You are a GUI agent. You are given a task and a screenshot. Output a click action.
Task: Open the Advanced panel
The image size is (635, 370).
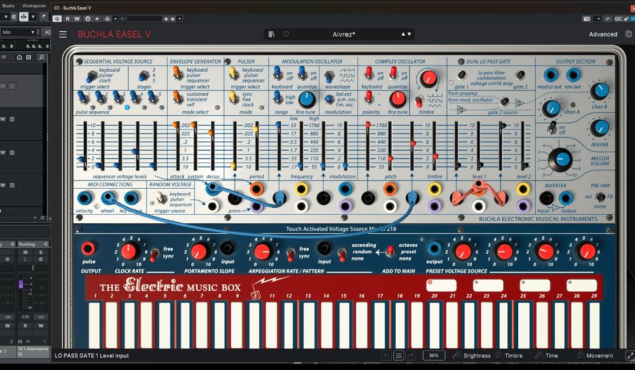pos(603,34)
